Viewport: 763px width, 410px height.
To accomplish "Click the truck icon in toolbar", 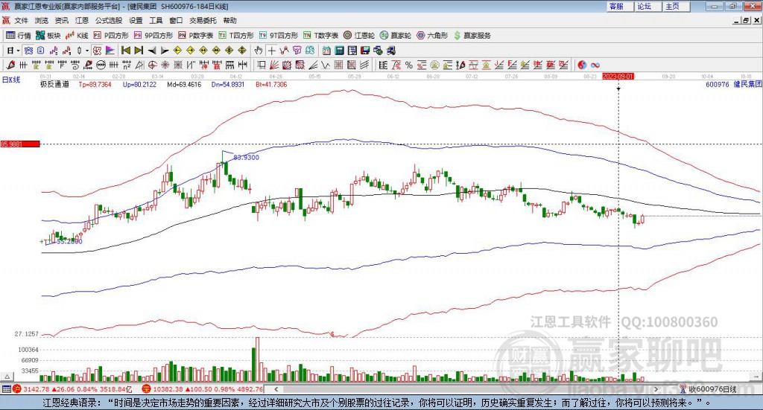I will tap(390, 51).
